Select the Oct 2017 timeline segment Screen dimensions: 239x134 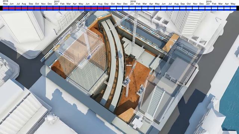113,8
